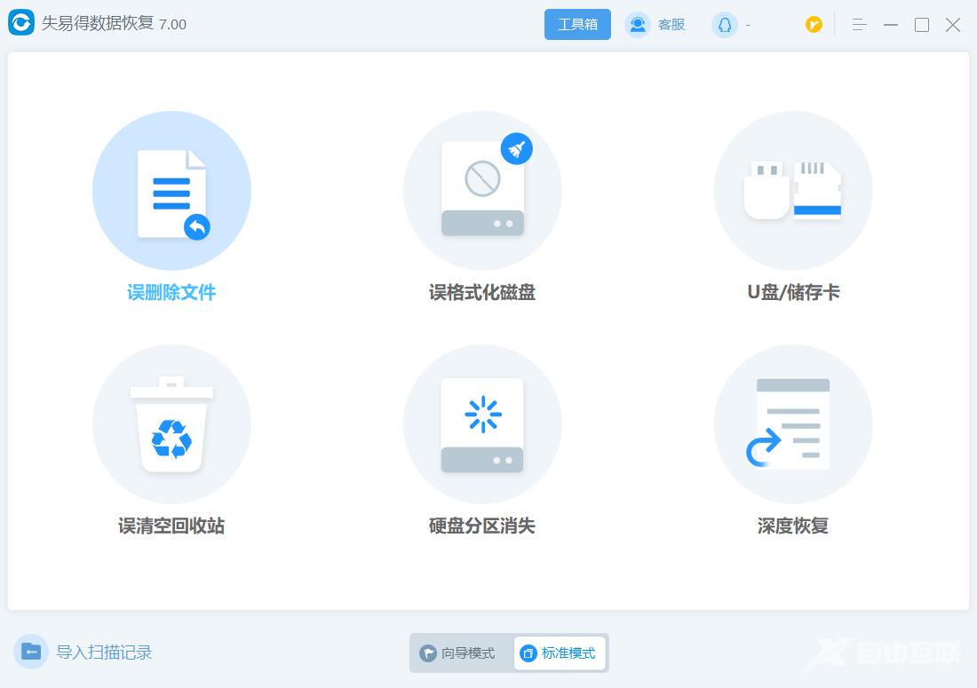The height and width of the screenshot is (688, 977).
Task: Click the 硬盘分区消失 text label
Action: 482,526
